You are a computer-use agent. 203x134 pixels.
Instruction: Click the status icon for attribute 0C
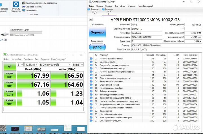(x=91, y=81)
